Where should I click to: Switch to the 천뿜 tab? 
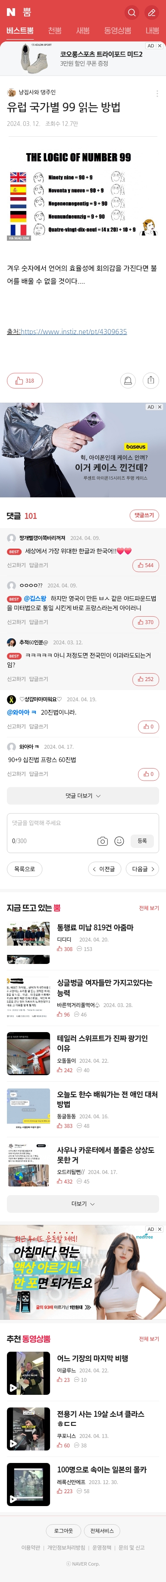tap(55, 30)
